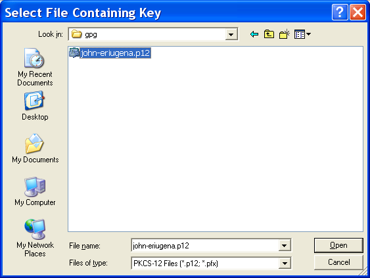Click the john-eriugena.p12 file icon
This screenshot has height=278, width=370.
[74, 53]
